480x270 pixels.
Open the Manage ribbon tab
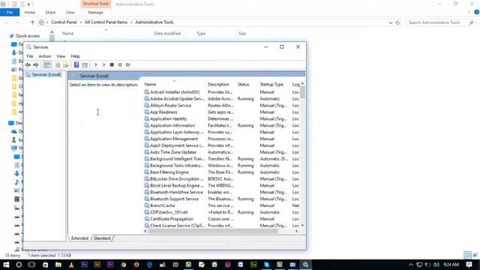click(x=95, y=12)
